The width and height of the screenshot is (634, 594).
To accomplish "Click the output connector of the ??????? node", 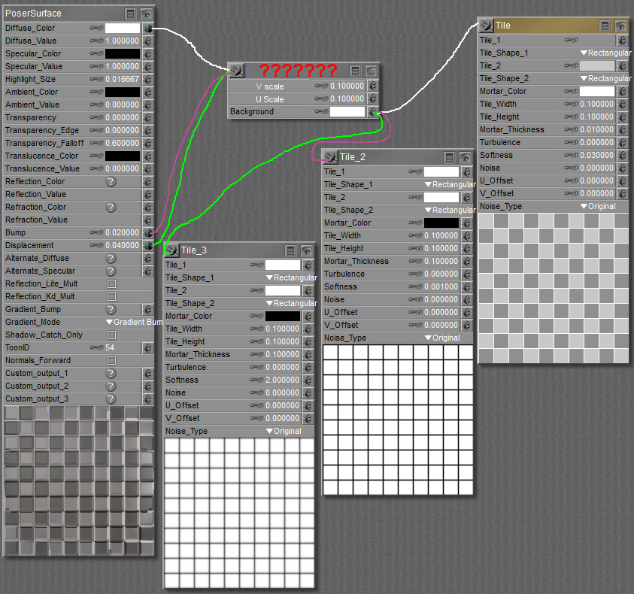I will [237, 71].
